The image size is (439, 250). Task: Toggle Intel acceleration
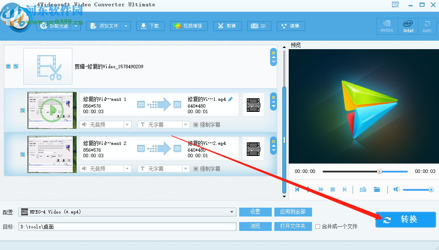[x=408, y=26]
